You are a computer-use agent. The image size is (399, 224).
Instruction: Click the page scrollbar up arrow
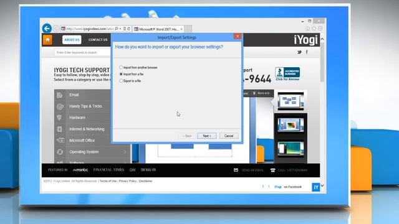tap(322, 39)
